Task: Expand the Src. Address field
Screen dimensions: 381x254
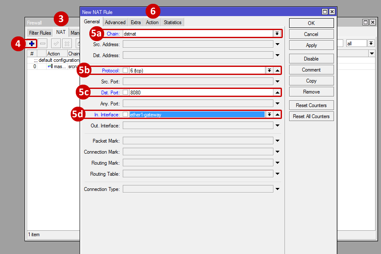Action: click(277, 44)
